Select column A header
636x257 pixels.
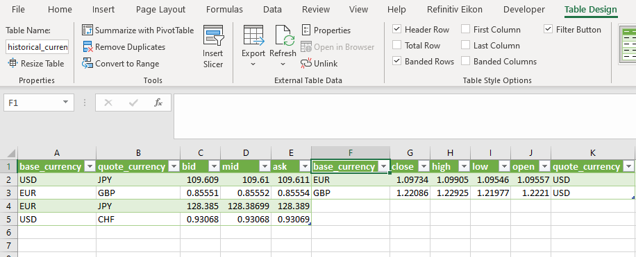pyautogui.click(x=57, y=153)
